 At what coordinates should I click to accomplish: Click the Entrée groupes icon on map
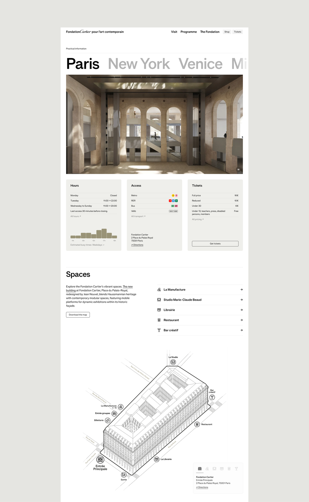coord(114,413)
